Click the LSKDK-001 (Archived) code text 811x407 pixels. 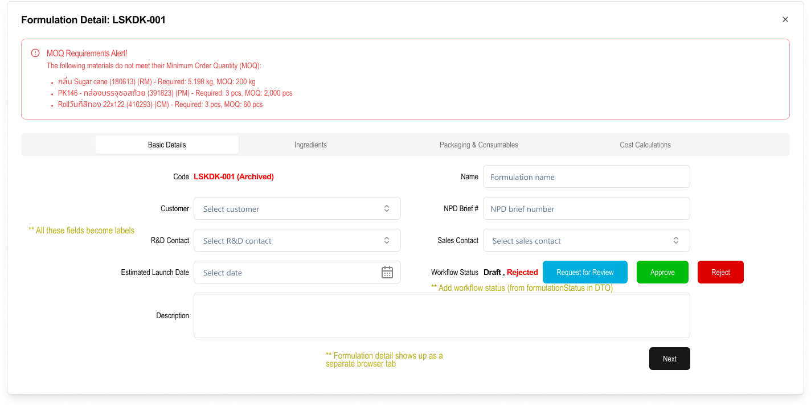pyautogui.click(x=234, y=176)
